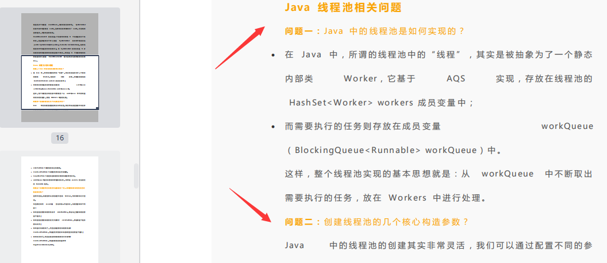Open the page 16 thumbnail
This screenshot has width=607, height=263.
click(x=60, y=68)
